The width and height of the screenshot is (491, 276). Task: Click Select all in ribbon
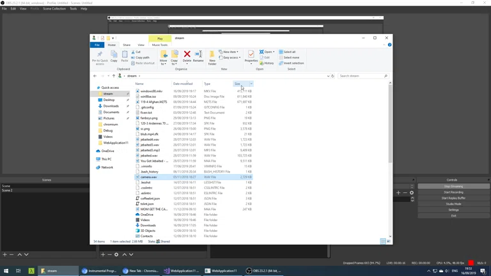[x=288, y=52]
